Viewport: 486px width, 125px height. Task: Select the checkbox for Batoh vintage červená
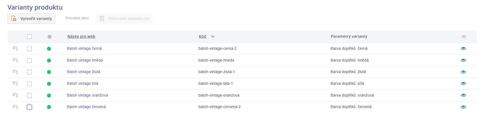[x=30, y=107]
